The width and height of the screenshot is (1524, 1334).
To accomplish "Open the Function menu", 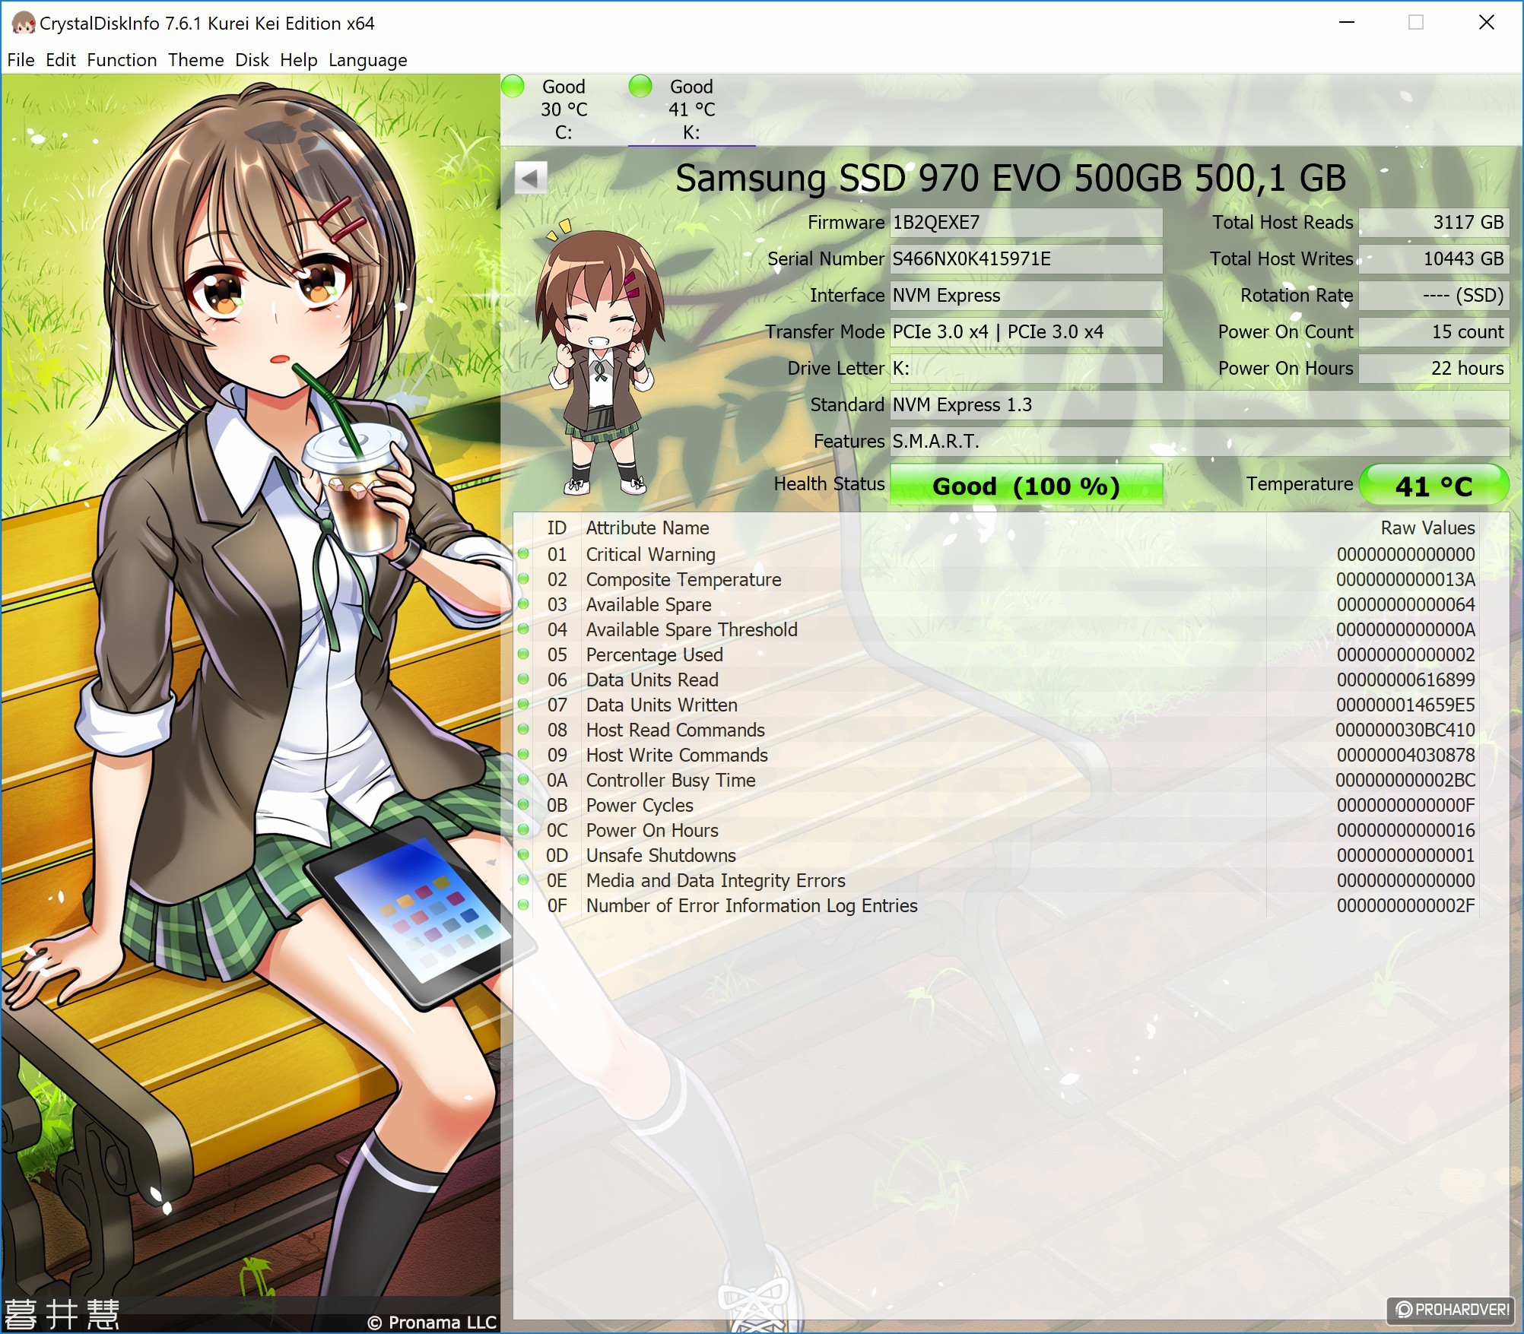I will pos(122,60).
